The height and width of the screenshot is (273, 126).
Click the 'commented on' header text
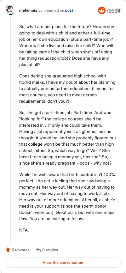[51, 10]
